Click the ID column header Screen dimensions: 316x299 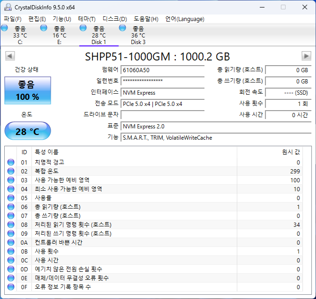click(24, 152)
